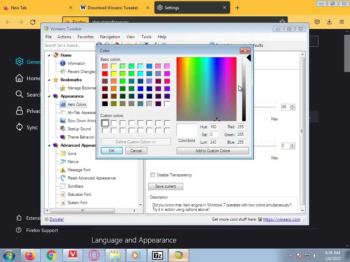Image resolution: width=350 pixels, height=262 pixels.
Task: Click the Menus item icon
Action: pos(63,161)
